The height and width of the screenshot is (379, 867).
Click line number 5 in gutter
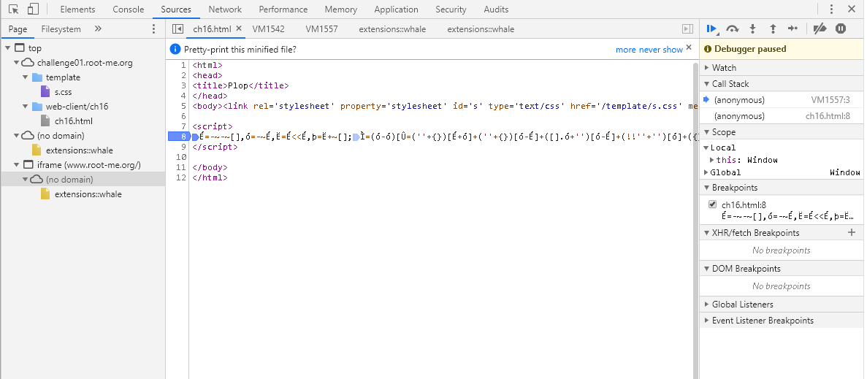pos(183,106)
